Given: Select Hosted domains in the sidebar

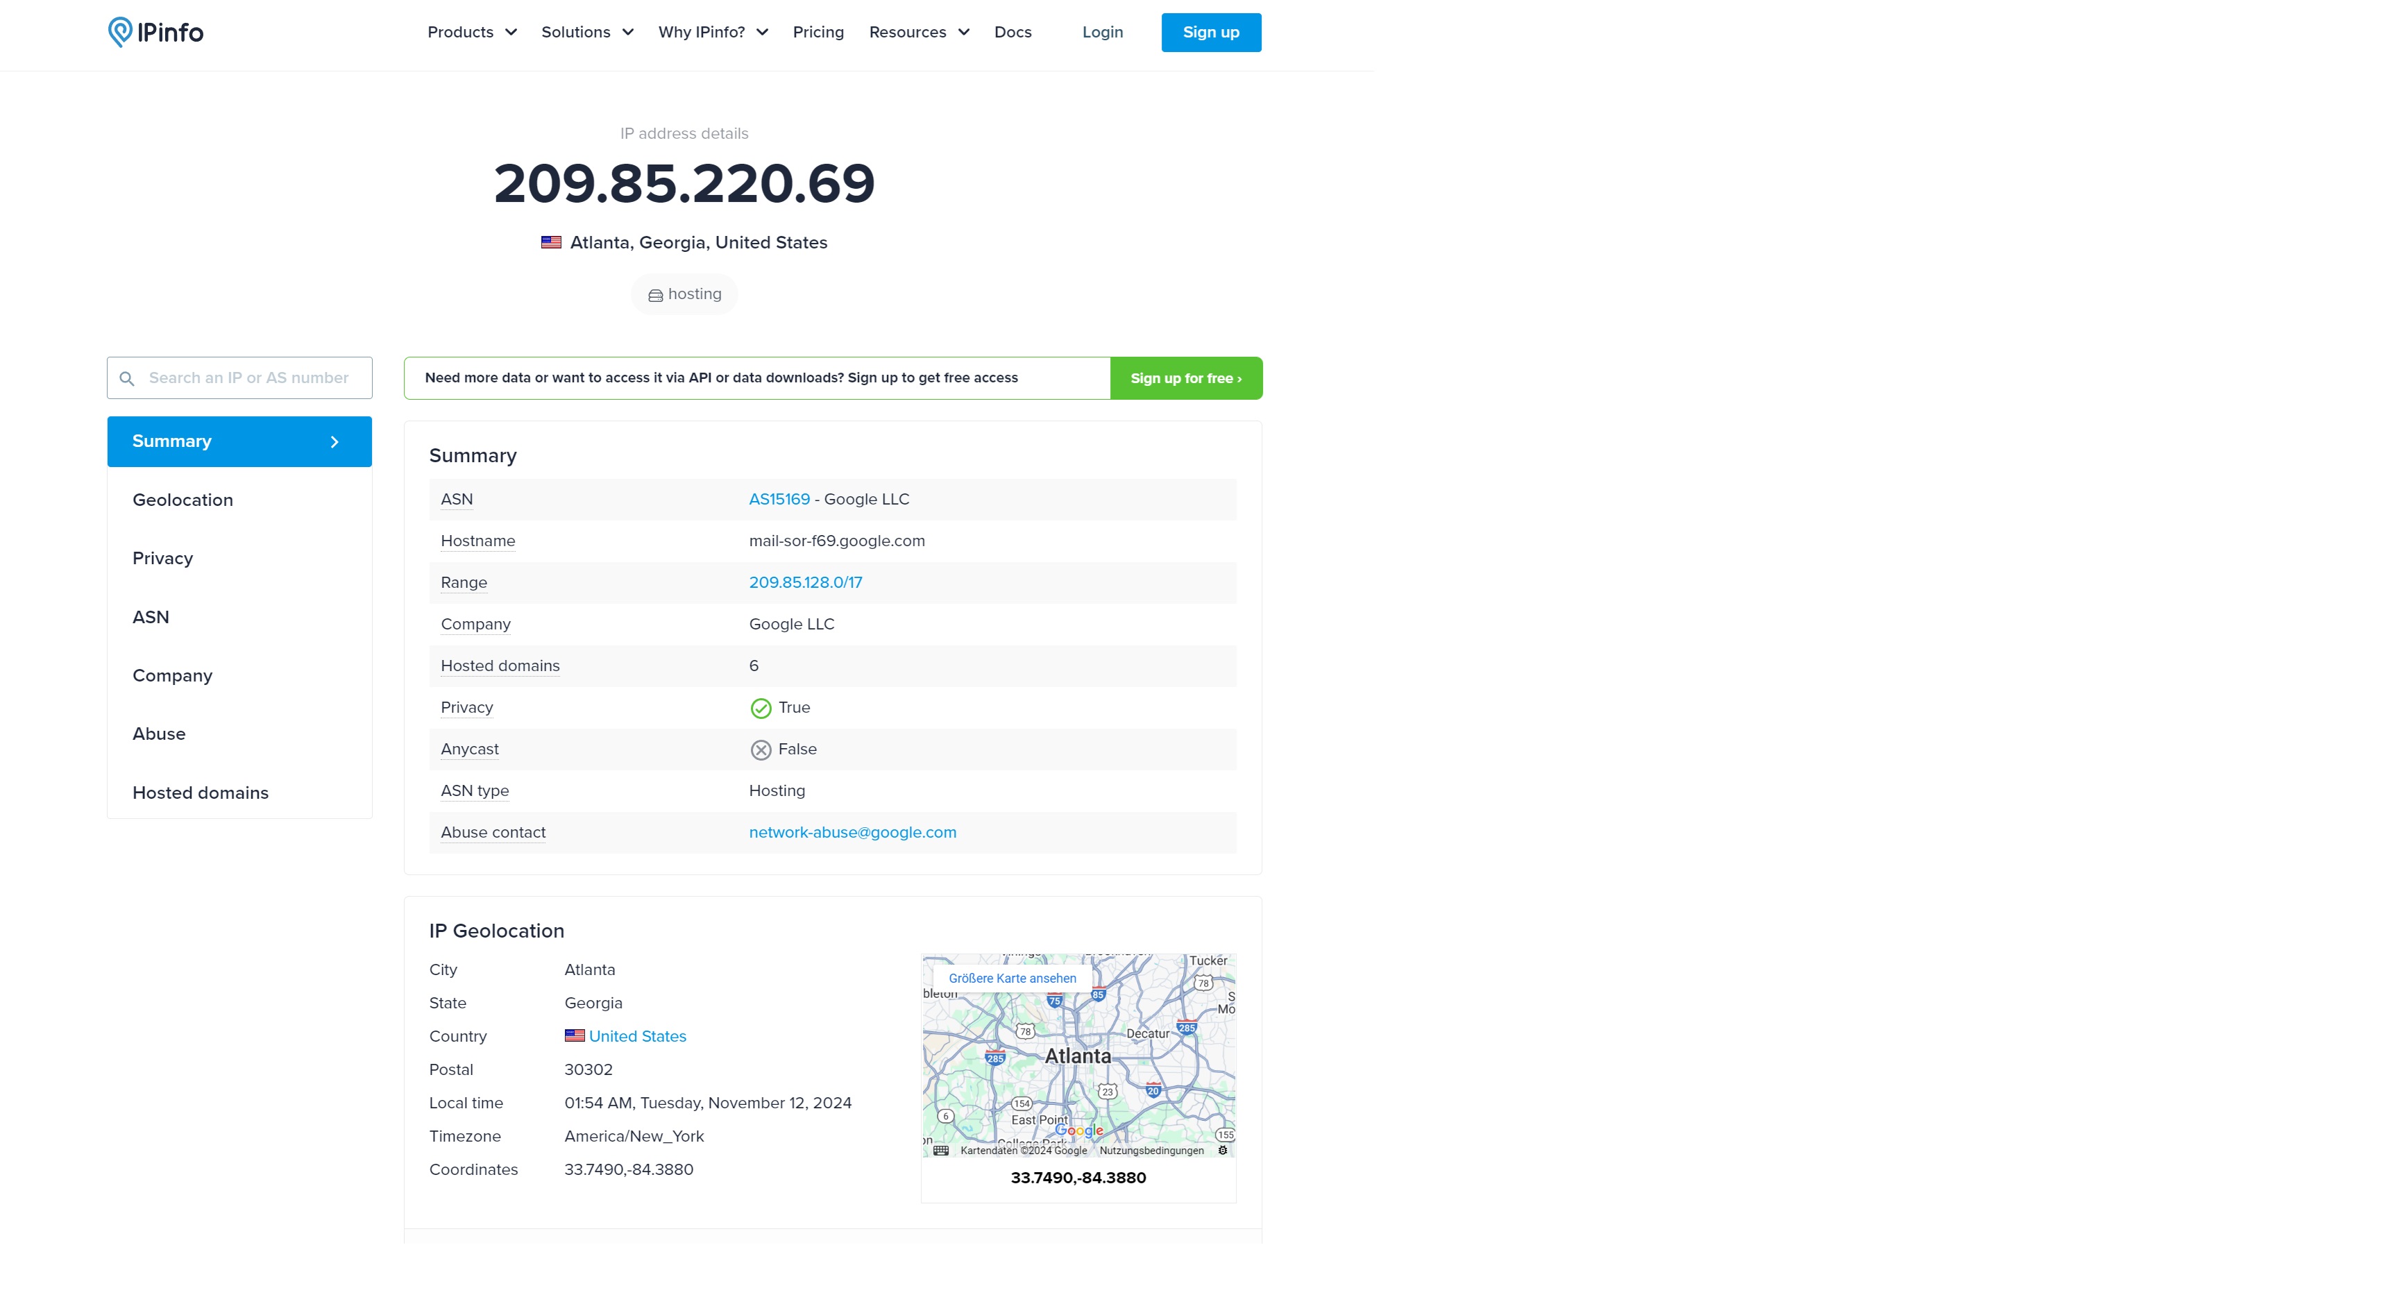Looking at the screenshot, I should (200, 793).
